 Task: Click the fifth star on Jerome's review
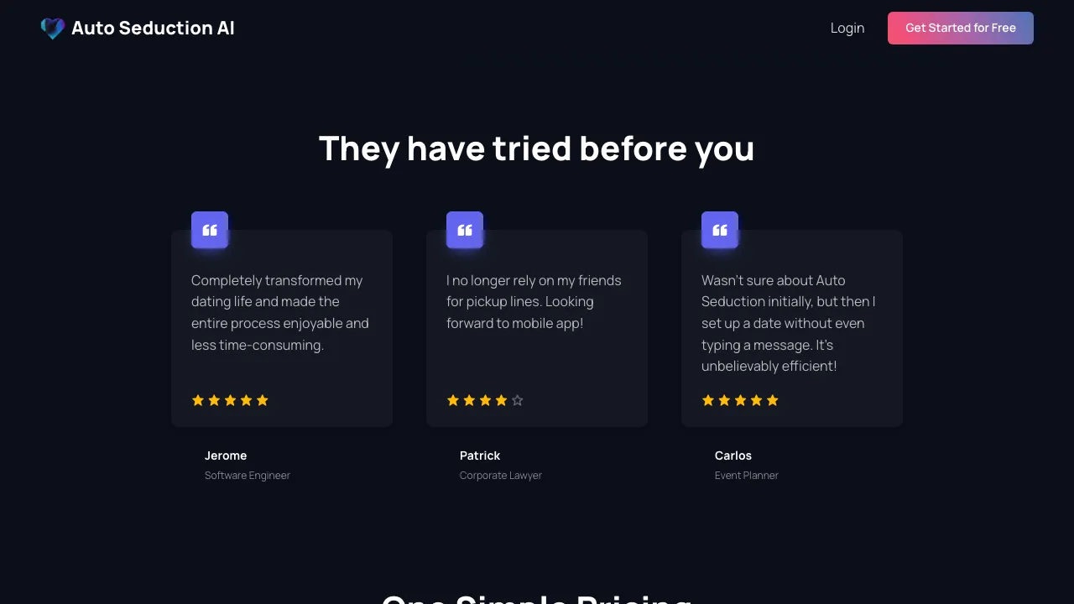coord(263,401)
